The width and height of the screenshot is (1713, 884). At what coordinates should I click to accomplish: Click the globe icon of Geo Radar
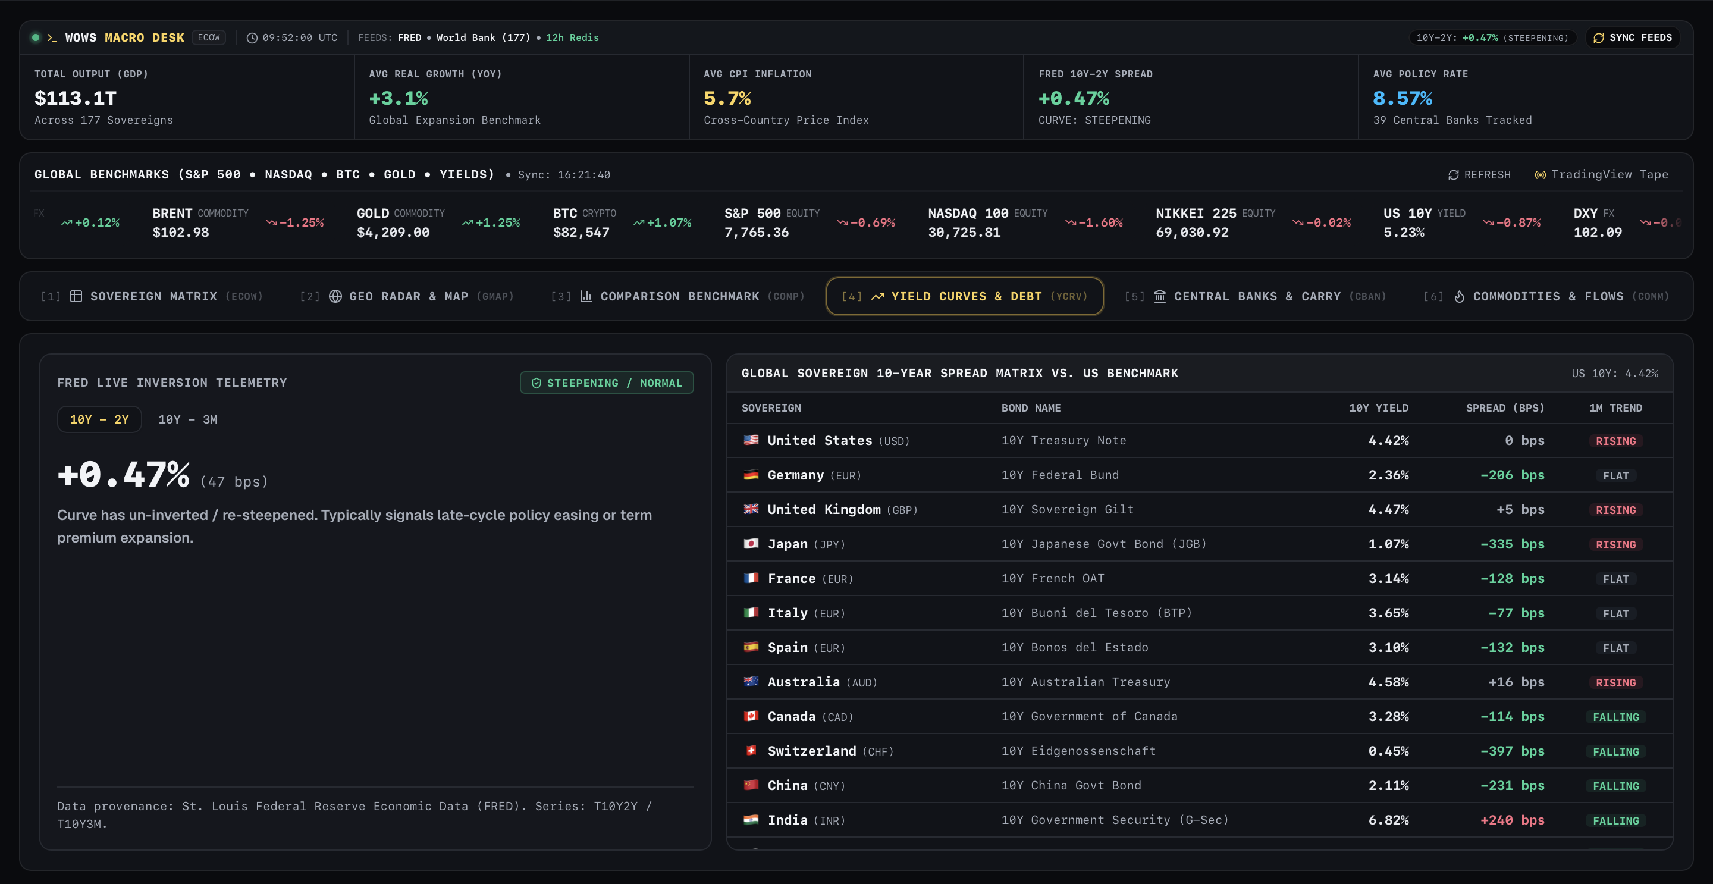(336, 296)
